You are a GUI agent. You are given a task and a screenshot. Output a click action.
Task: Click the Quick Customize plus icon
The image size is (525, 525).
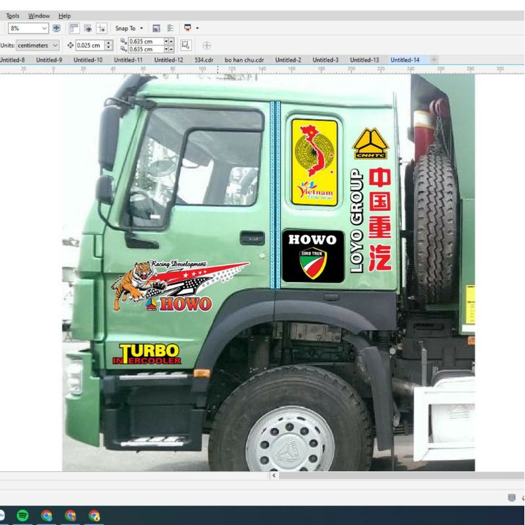(x=207, y=45)
